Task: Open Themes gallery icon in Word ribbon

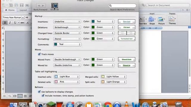Action: click(171, 19)
